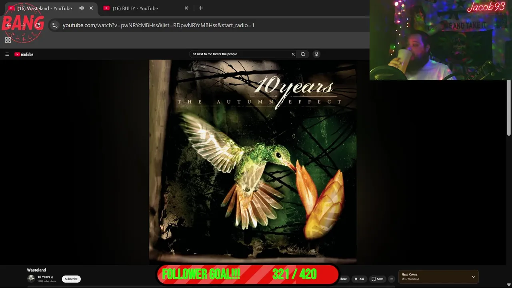The height and width of the screenshot is (288, 512).
Task: Expand the Next: Colors mix panel
Action: coord(473,277)
